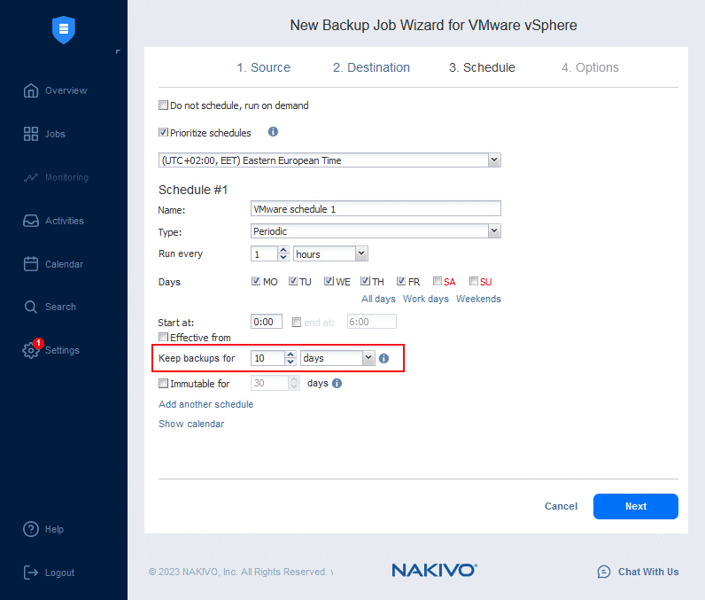Open the Activities inbox icon
The height and width of the screenshot is (600, 705).
31,221
